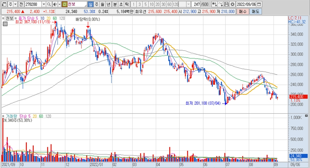
Task: Select the 60 interval tab
Action: 169,4
